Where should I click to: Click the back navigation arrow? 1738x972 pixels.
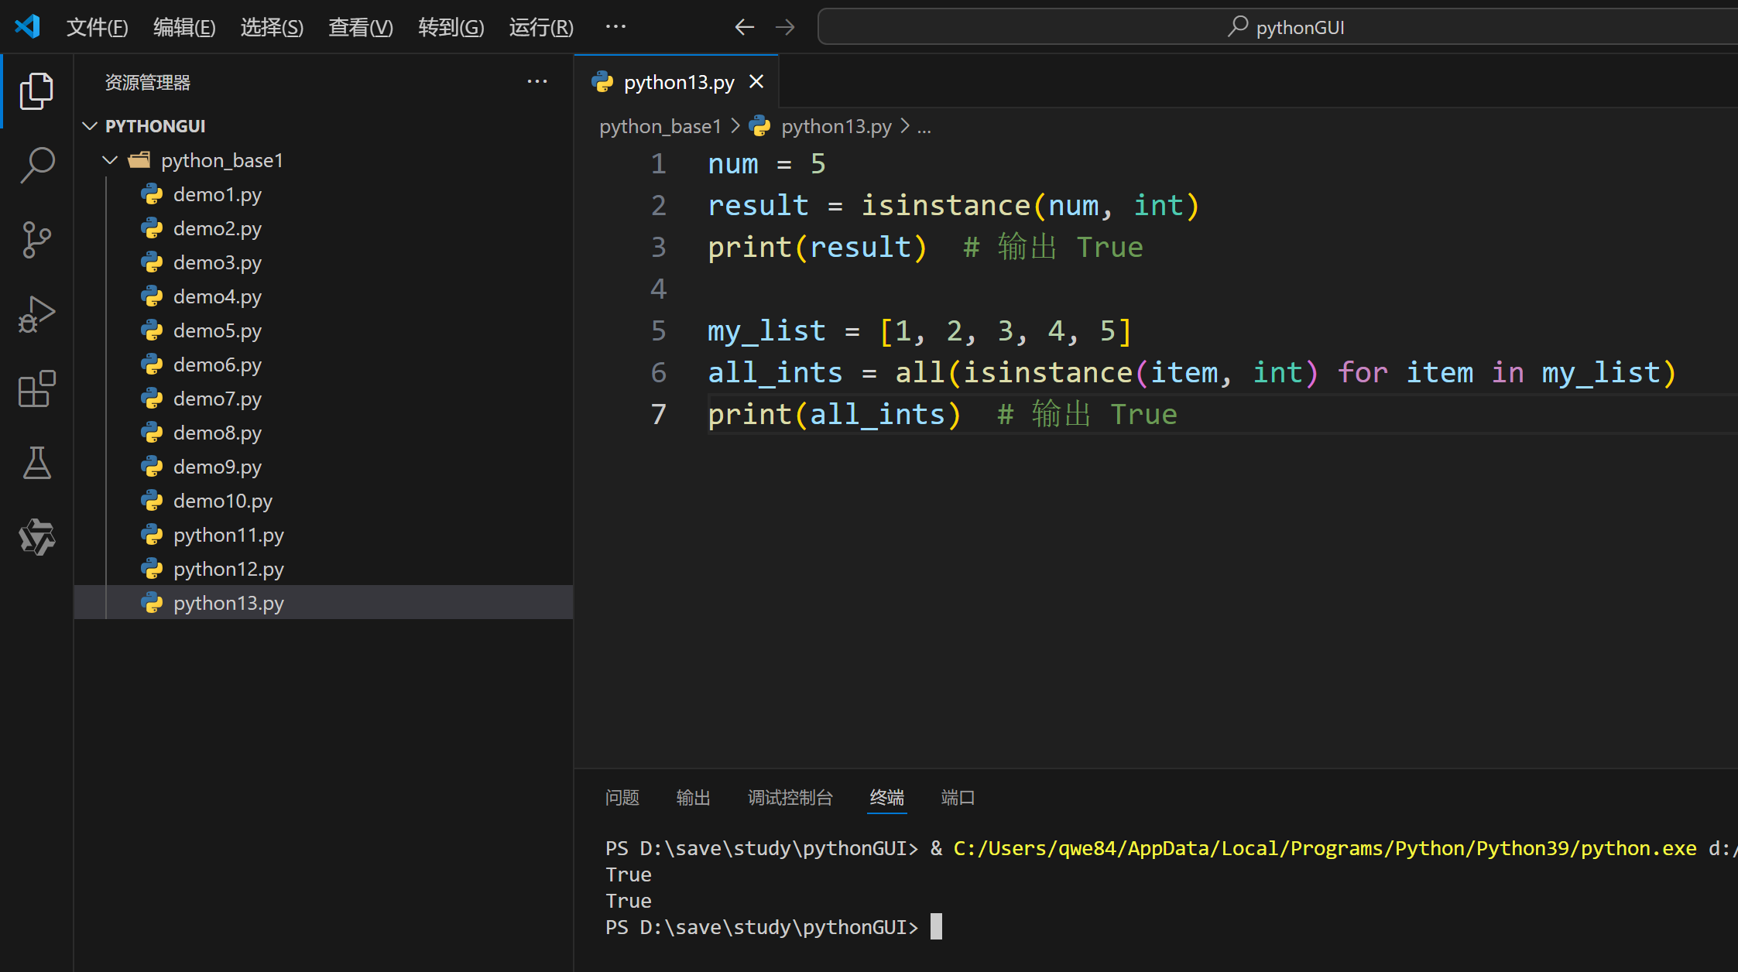pyautogui.click(x=744, y=27)
